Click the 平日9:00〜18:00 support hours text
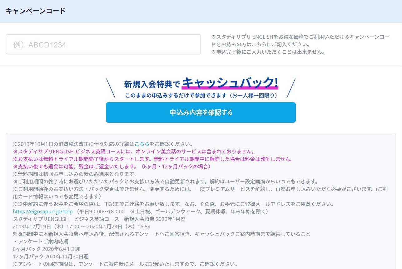 pos(172,212)
